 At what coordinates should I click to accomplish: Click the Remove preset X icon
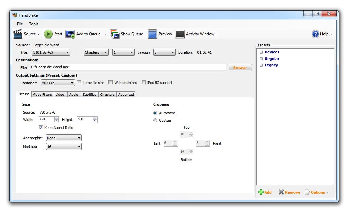[281, 192]
